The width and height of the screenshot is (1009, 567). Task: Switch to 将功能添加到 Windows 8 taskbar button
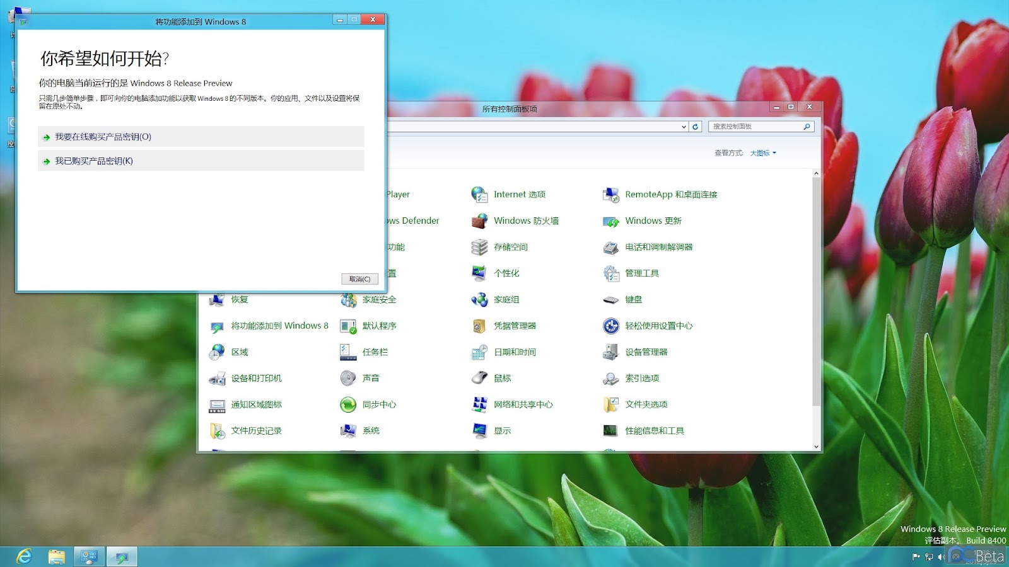pos(122,557)
